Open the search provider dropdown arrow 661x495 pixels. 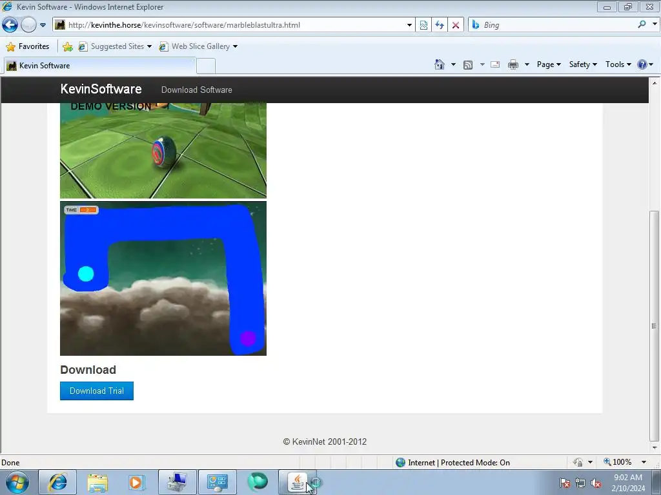655,24
